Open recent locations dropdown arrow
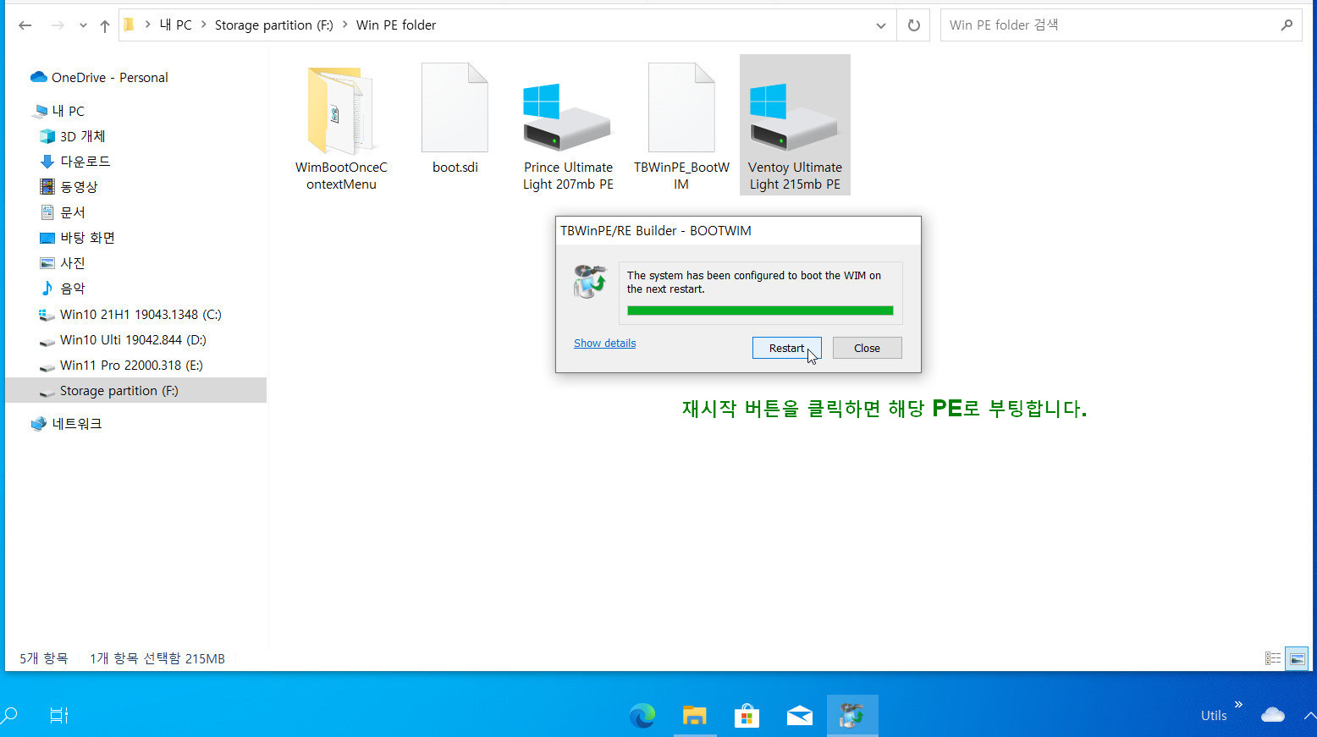This screenshot has width=1317, height=737. click(x=83, y=25)
